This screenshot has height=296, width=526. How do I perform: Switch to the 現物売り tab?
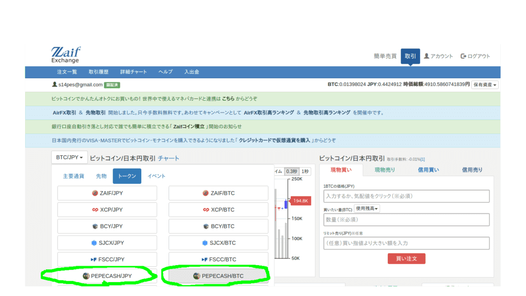click(385, 170)
